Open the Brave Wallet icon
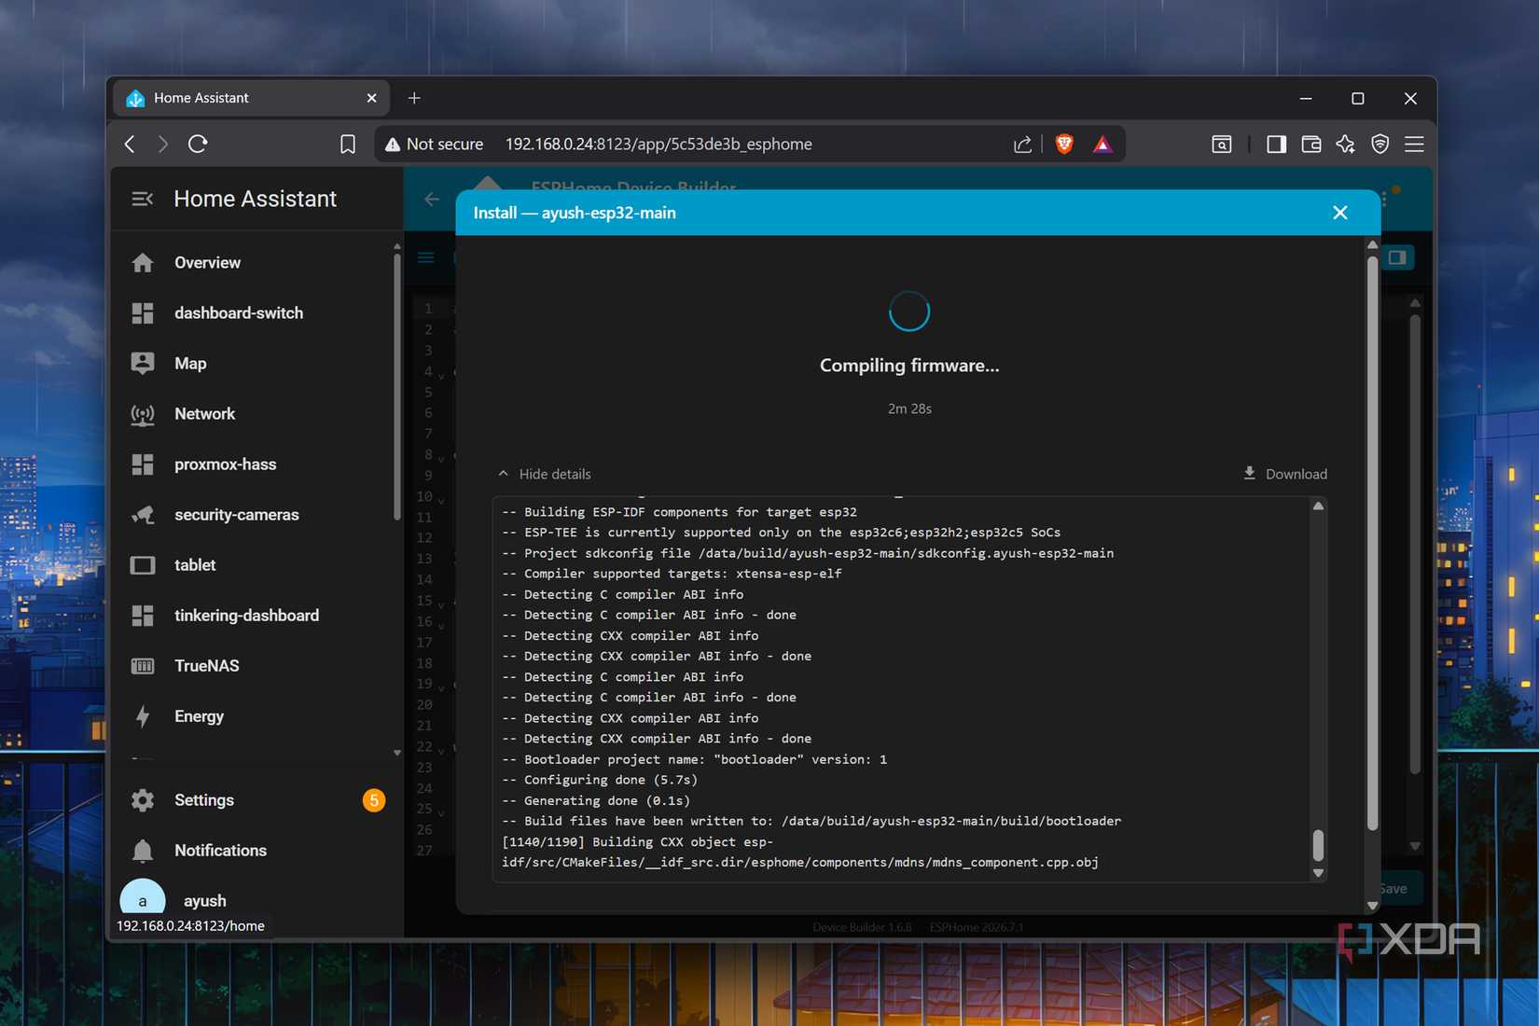 [x=1310, y=144]
